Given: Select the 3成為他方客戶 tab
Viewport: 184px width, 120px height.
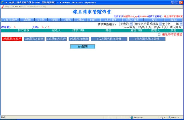Looking at the screenshot, I should point(56,39).
